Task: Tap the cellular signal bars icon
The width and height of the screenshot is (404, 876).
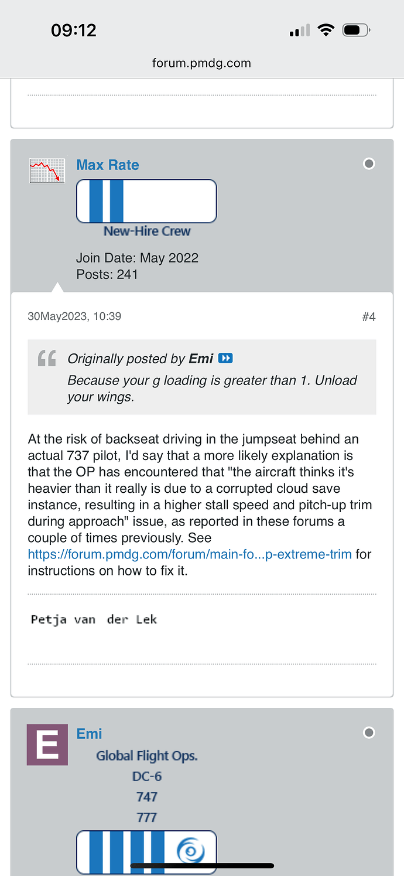Action: coord(300,31)
